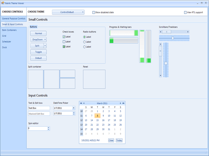Click up arrow of vertical scrollbar

[x=160, y=44]
